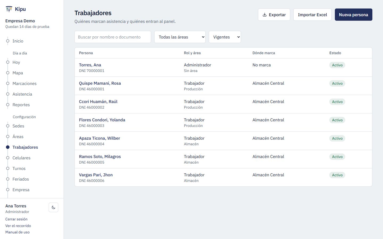Open the Todas las áreas dropdown

pyautogui.click(x=180, y=37)
